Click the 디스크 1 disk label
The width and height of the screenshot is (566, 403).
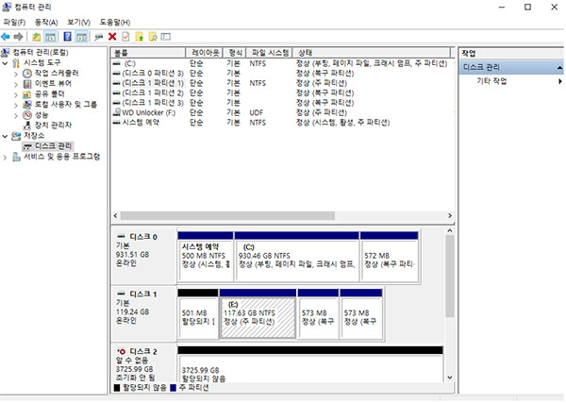[x=143, y=313]
